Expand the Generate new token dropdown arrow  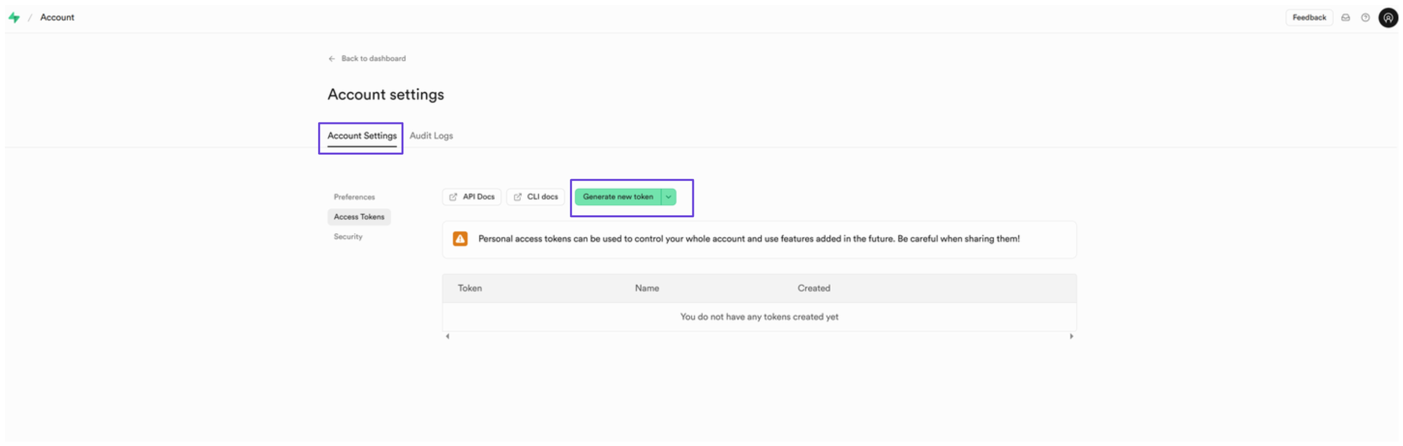pos(668,197)
